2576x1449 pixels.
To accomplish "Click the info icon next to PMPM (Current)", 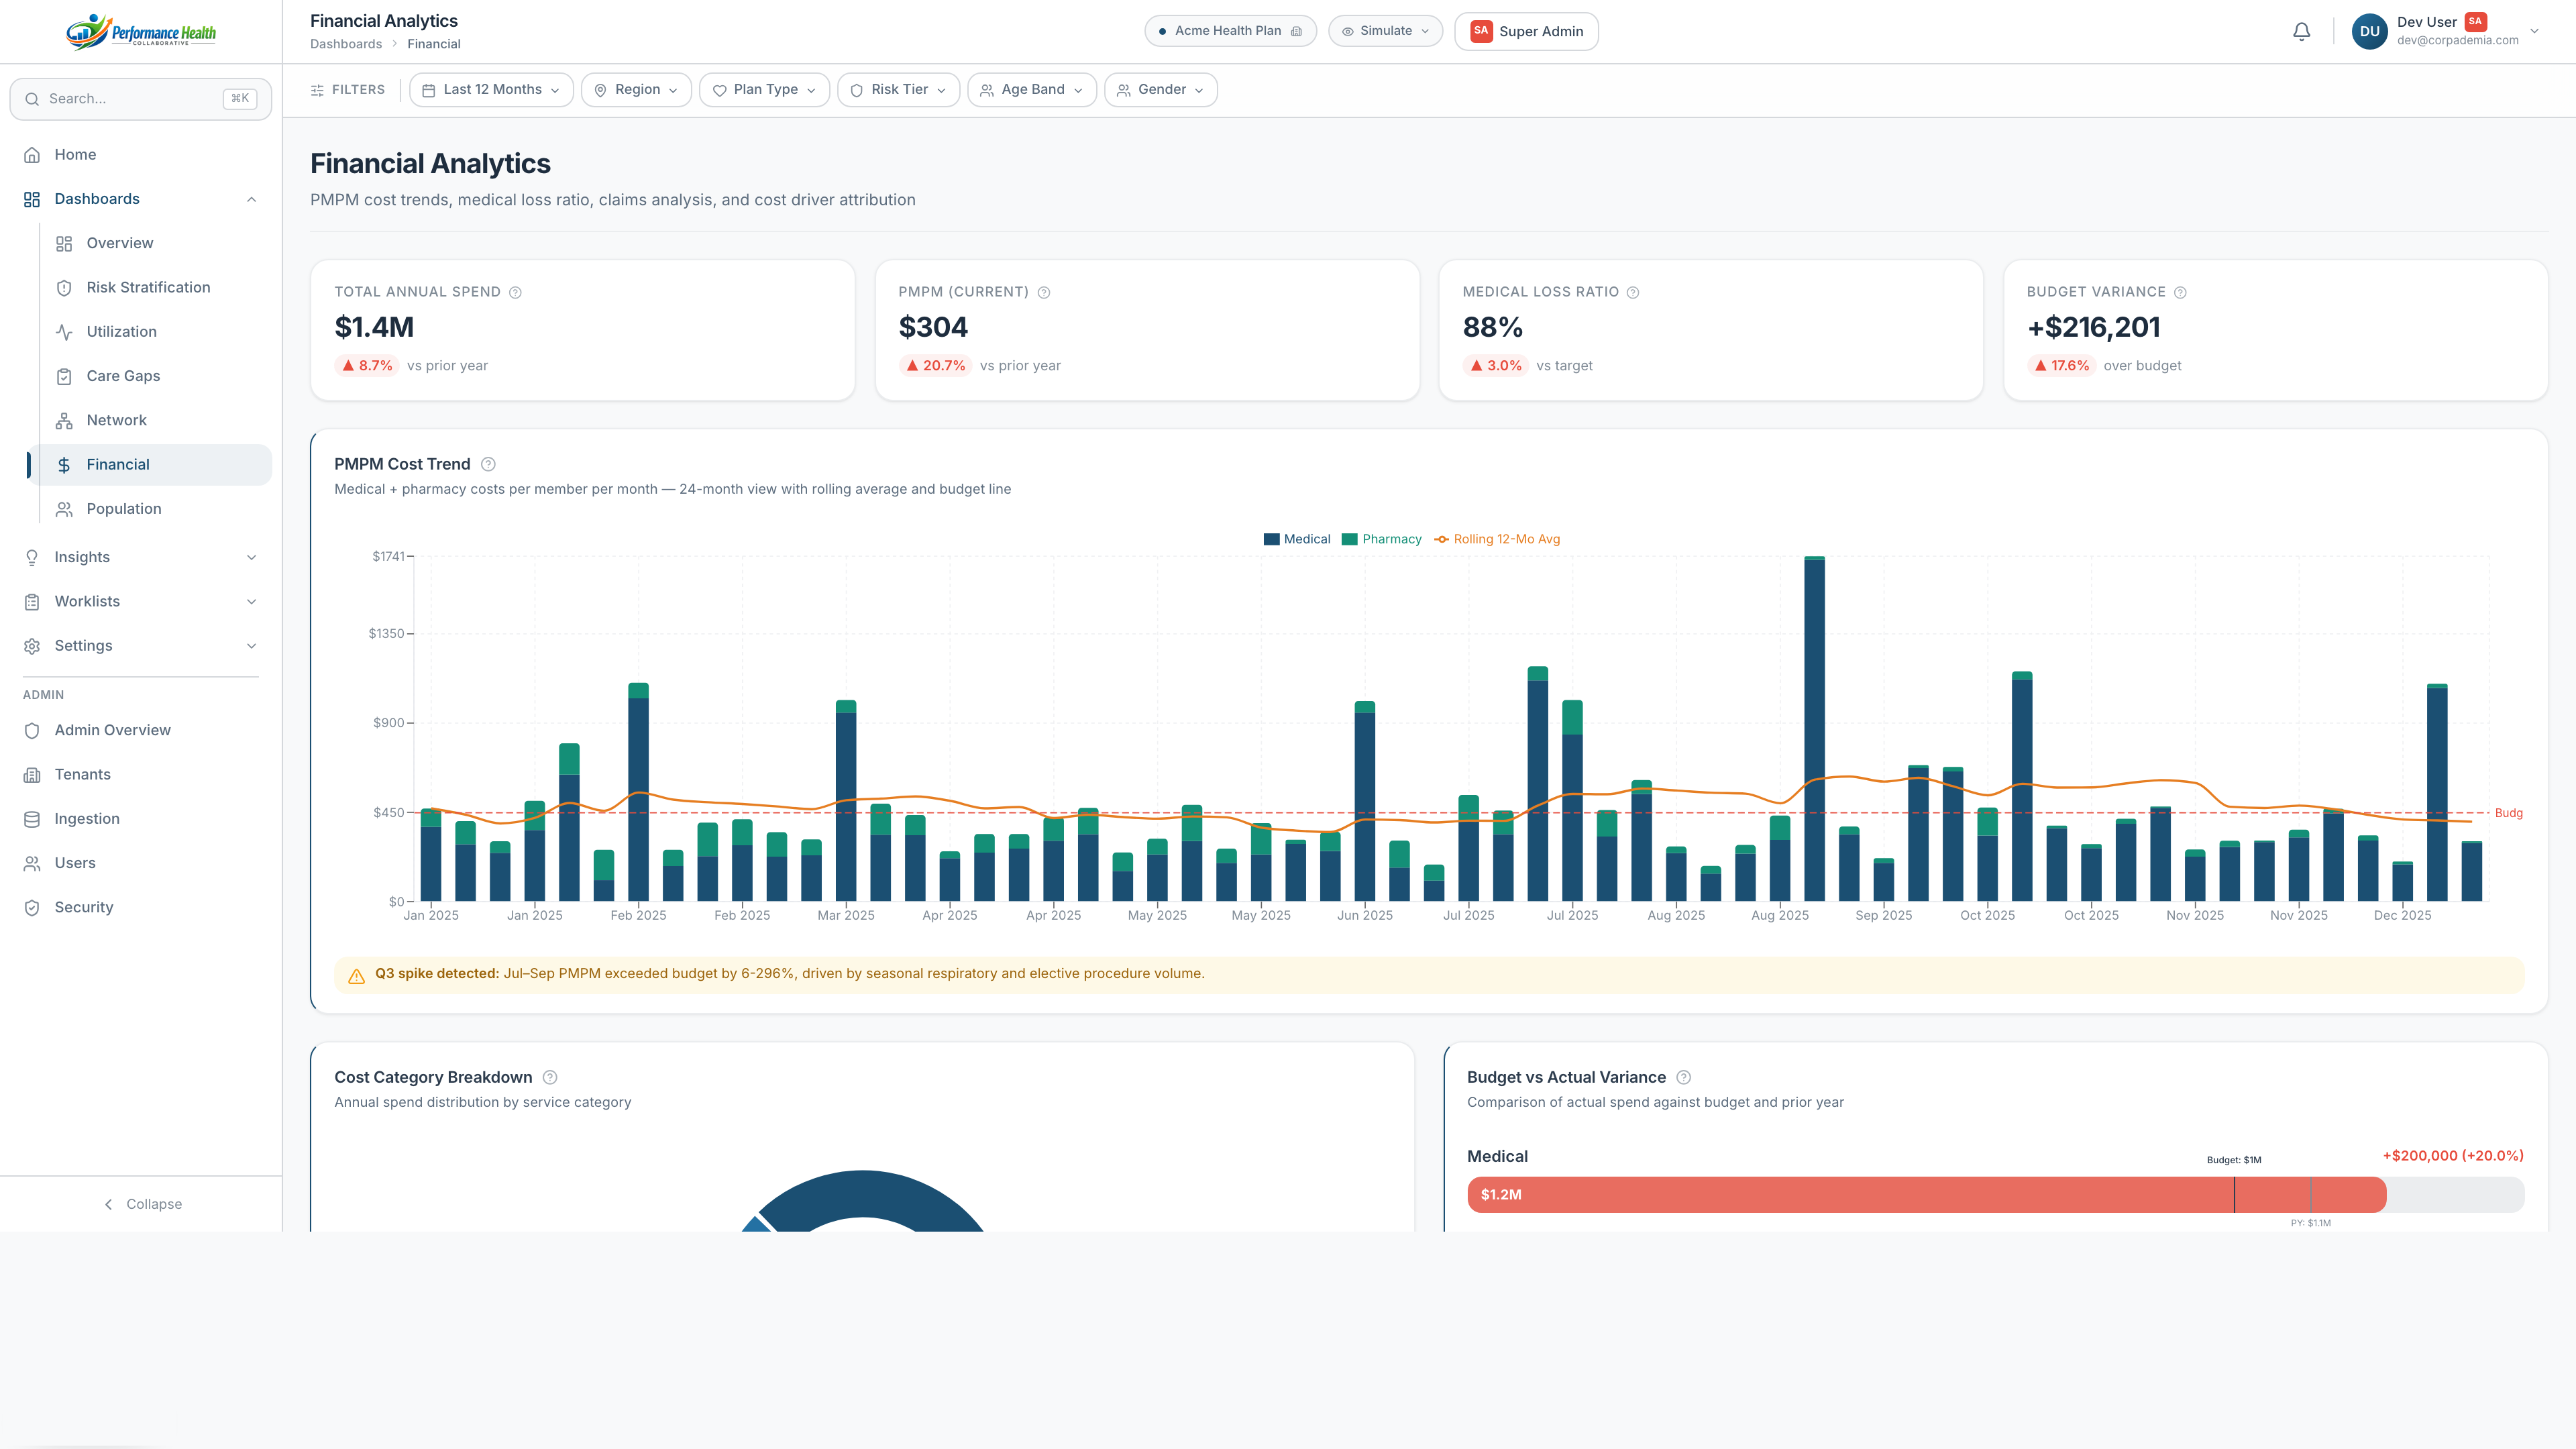I will click(1043, 292).
